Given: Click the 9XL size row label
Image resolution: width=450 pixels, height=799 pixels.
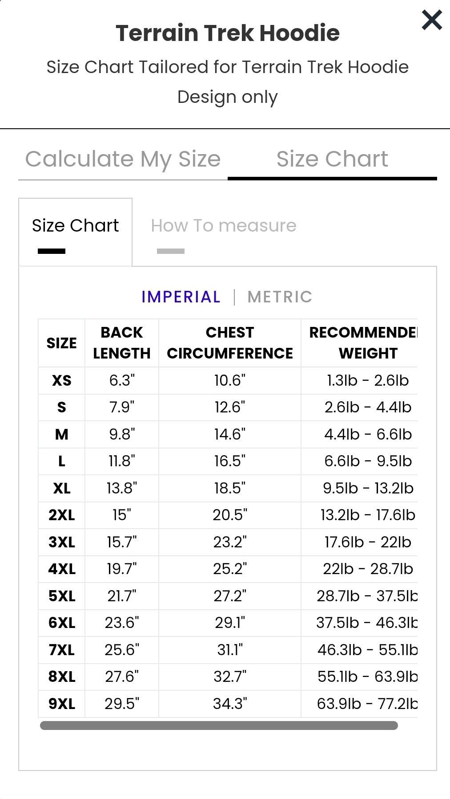Looking at the screenshot, I should [62, 704].
